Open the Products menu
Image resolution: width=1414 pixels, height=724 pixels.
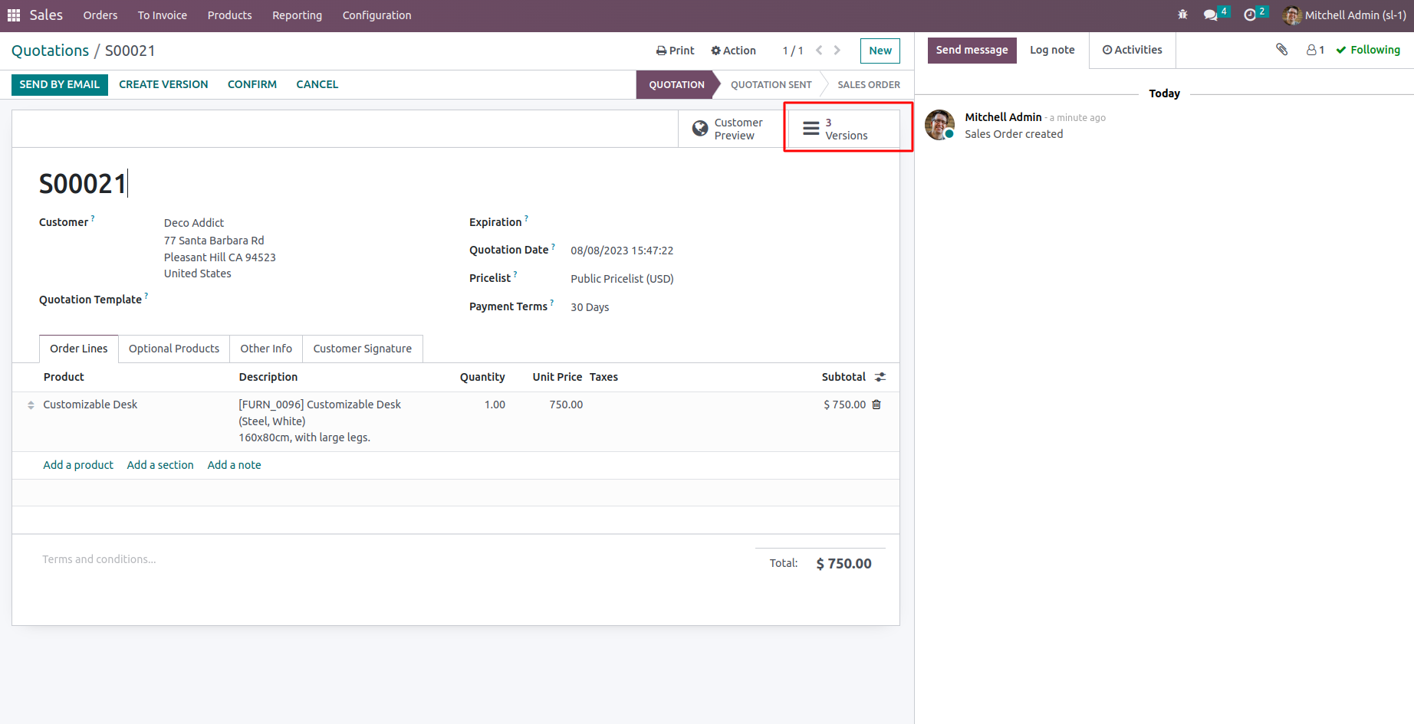tap(230, 15)
